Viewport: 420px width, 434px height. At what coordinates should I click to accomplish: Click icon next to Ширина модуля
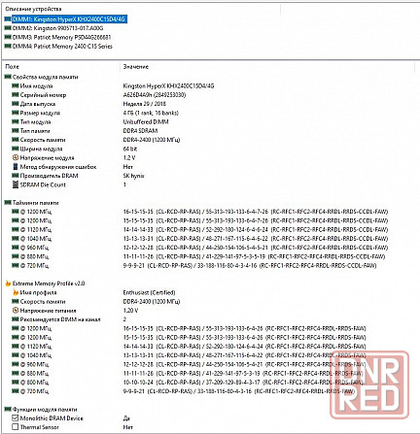coord(16,149)
